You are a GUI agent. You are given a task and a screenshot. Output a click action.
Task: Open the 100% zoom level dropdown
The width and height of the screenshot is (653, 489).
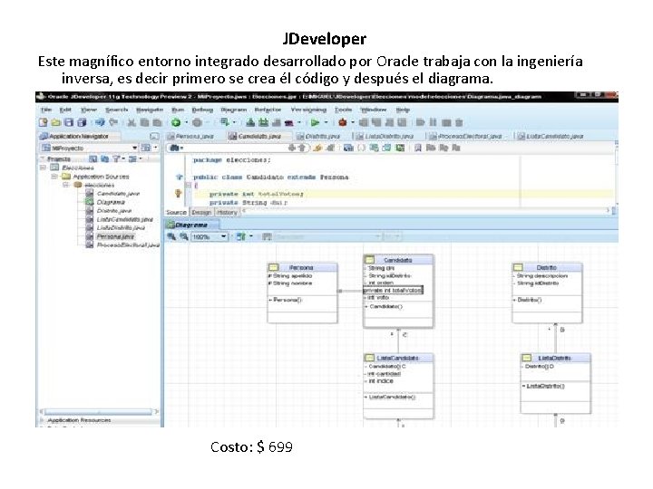[x=223, y=236]
